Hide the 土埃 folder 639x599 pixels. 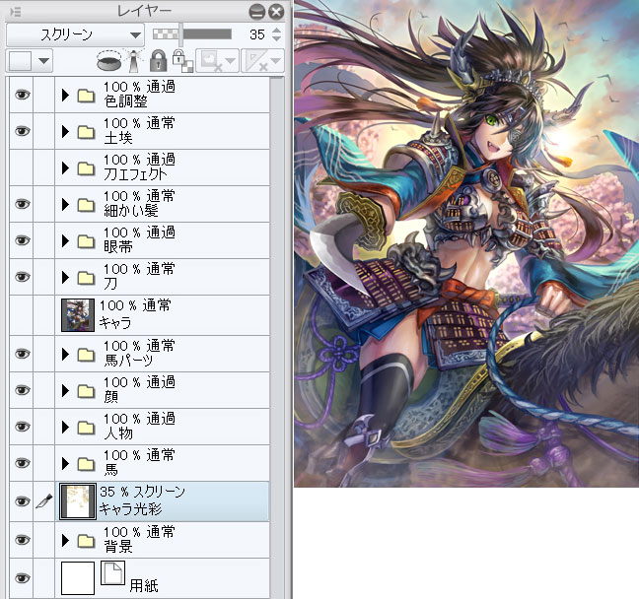tap(22, 131)
